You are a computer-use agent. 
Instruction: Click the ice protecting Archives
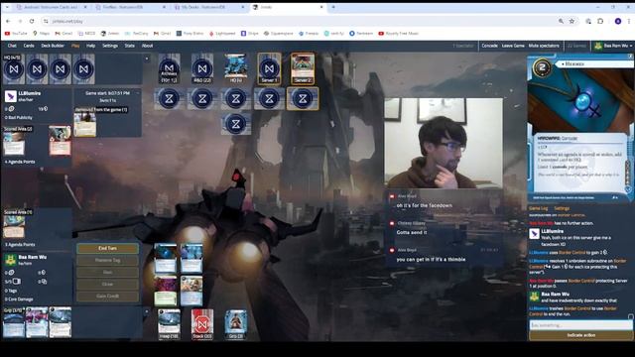[x=169, y=98]
